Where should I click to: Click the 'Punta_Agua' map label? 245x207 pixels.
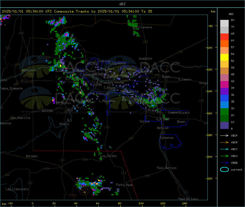point(124,185)
